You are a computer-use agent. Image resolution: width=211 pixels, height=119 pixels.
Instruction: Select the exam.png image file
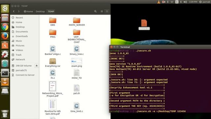point(77,62)
